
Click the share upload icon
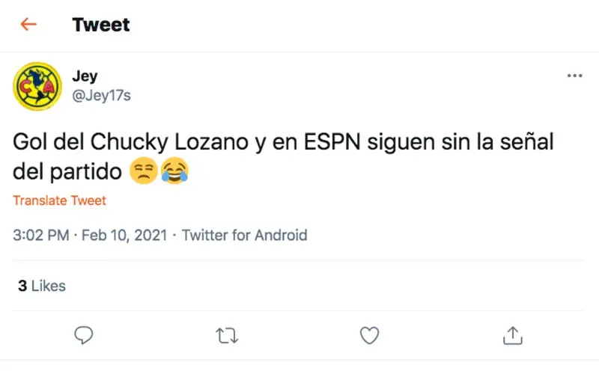pyautogui.click(x=513, y=335)
